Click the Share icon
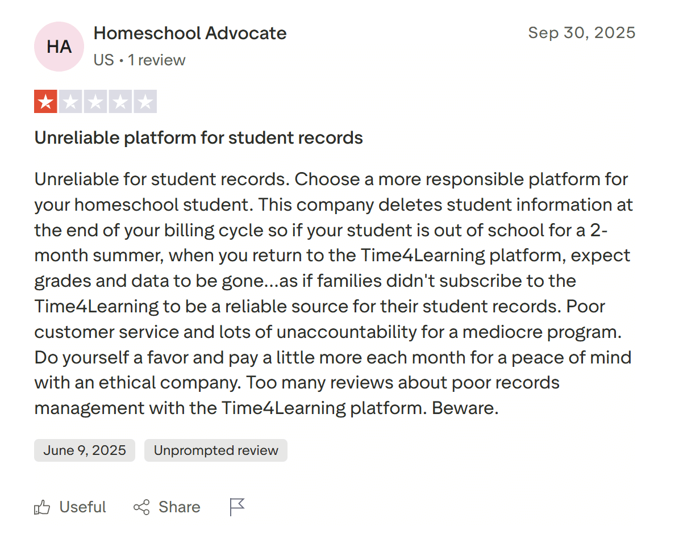The height and width of the screenshot is (535, 679). pos(141,507)
